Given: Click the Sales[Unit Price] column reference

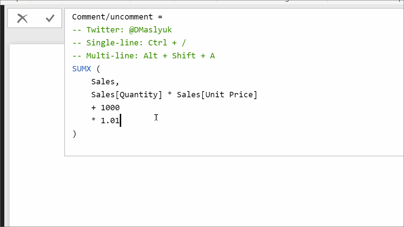Looking at the screenshot, I should (x=216, y=94).
